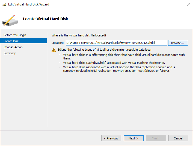Select the Summary step in sidebar
The image size is (193, 146).
click(10, 53)
